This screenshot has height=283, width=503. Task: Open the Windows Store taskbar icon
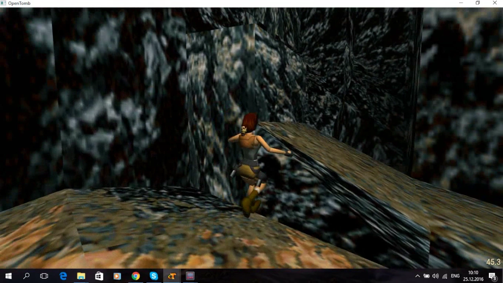[99, 276]
